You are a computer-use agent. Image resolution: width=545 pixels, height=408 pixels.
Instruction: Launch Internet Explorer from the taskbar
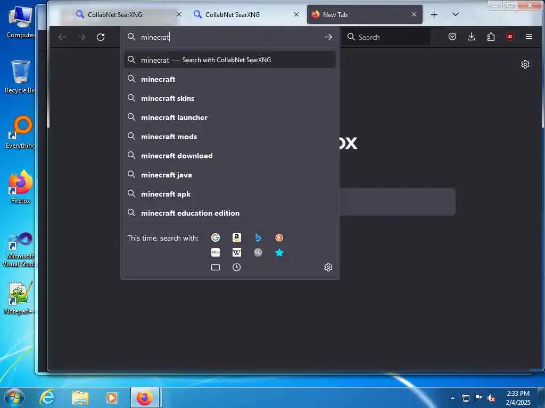[x=47, y=397]
